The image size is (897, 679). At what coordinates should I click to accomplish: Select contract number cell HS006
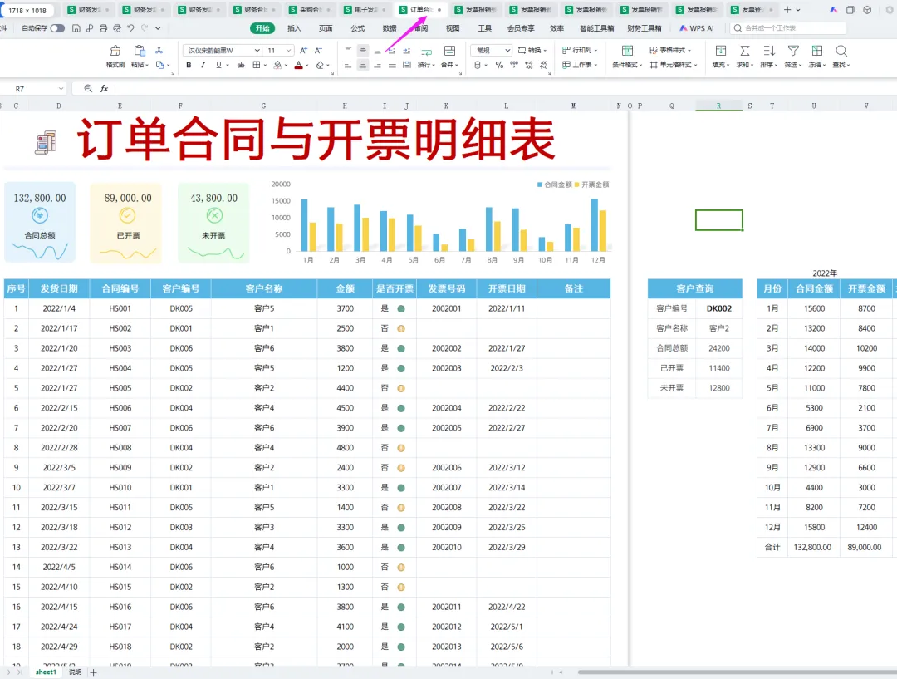(120, 408)
